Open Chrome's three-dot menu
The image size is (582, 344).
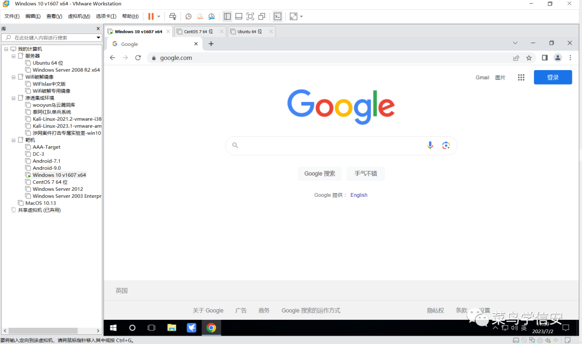[571, 58]
